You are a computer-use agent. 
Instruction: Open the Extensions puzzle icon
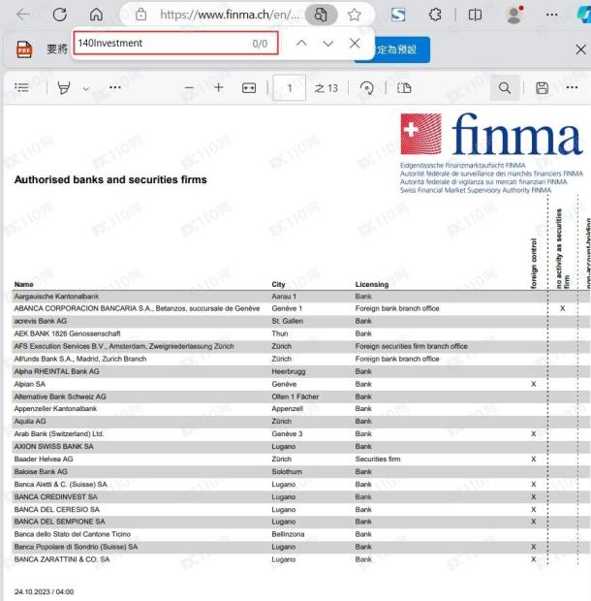pyautogui.click(x=435, y=15)
